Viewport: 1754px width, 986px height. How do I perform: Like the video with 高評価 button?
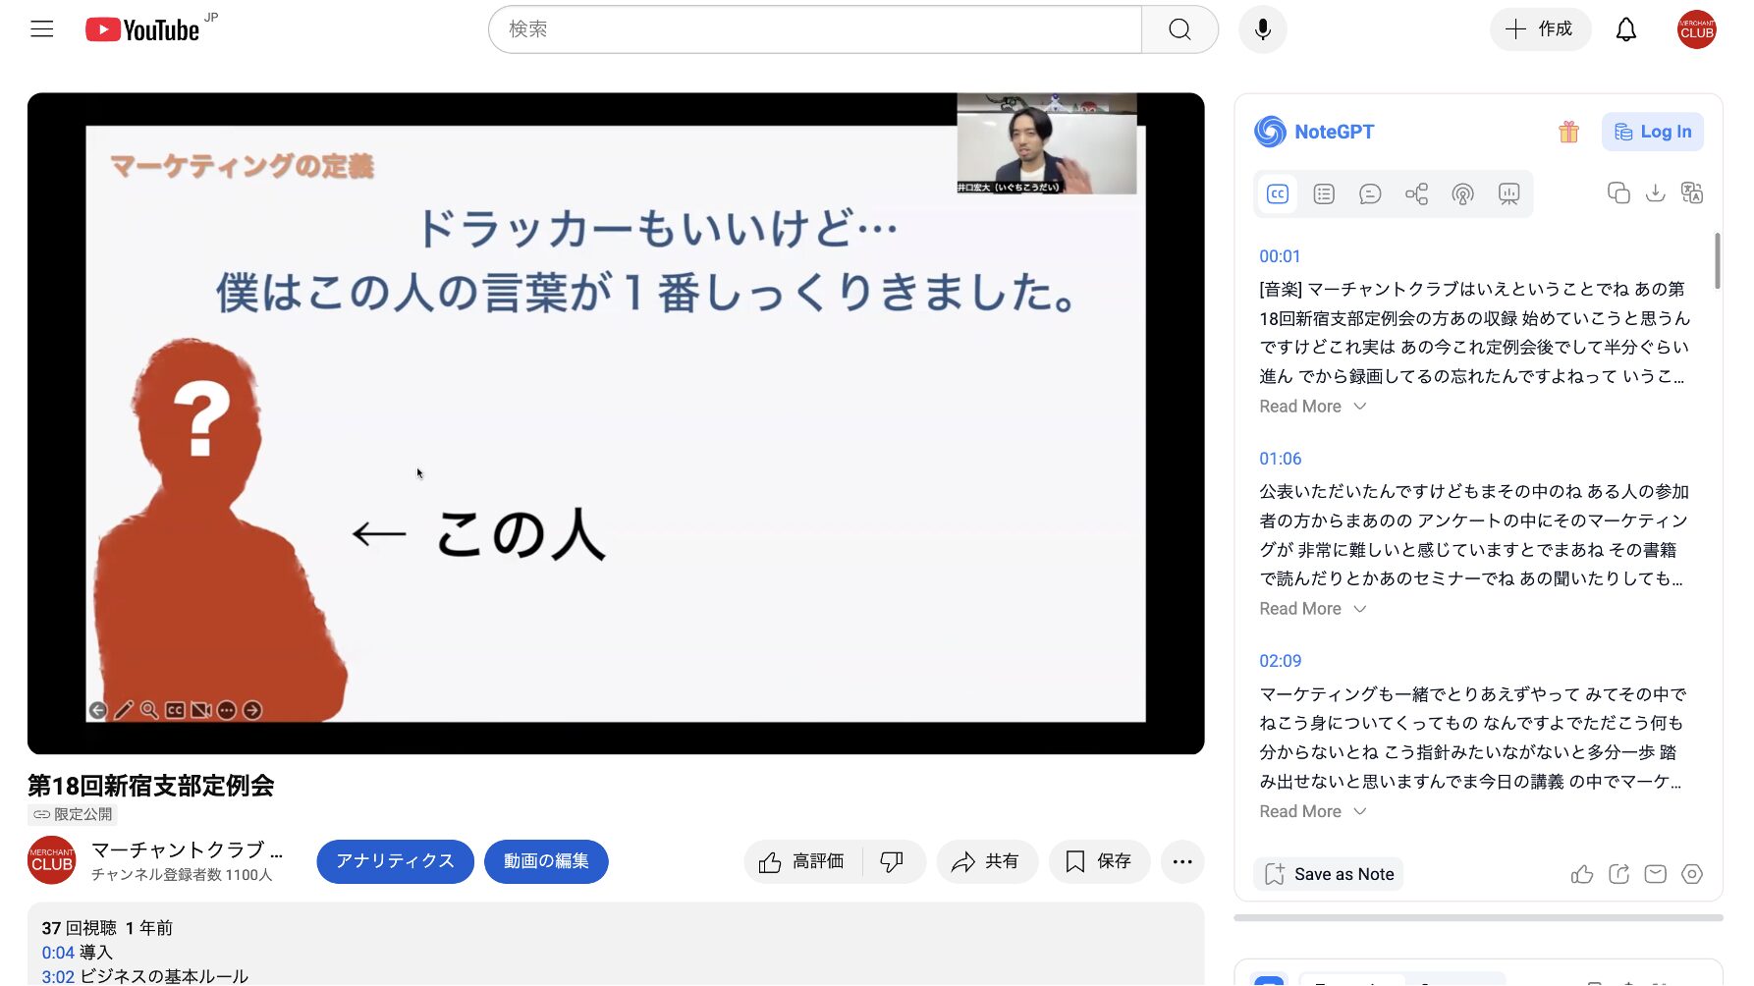(802, 861)
